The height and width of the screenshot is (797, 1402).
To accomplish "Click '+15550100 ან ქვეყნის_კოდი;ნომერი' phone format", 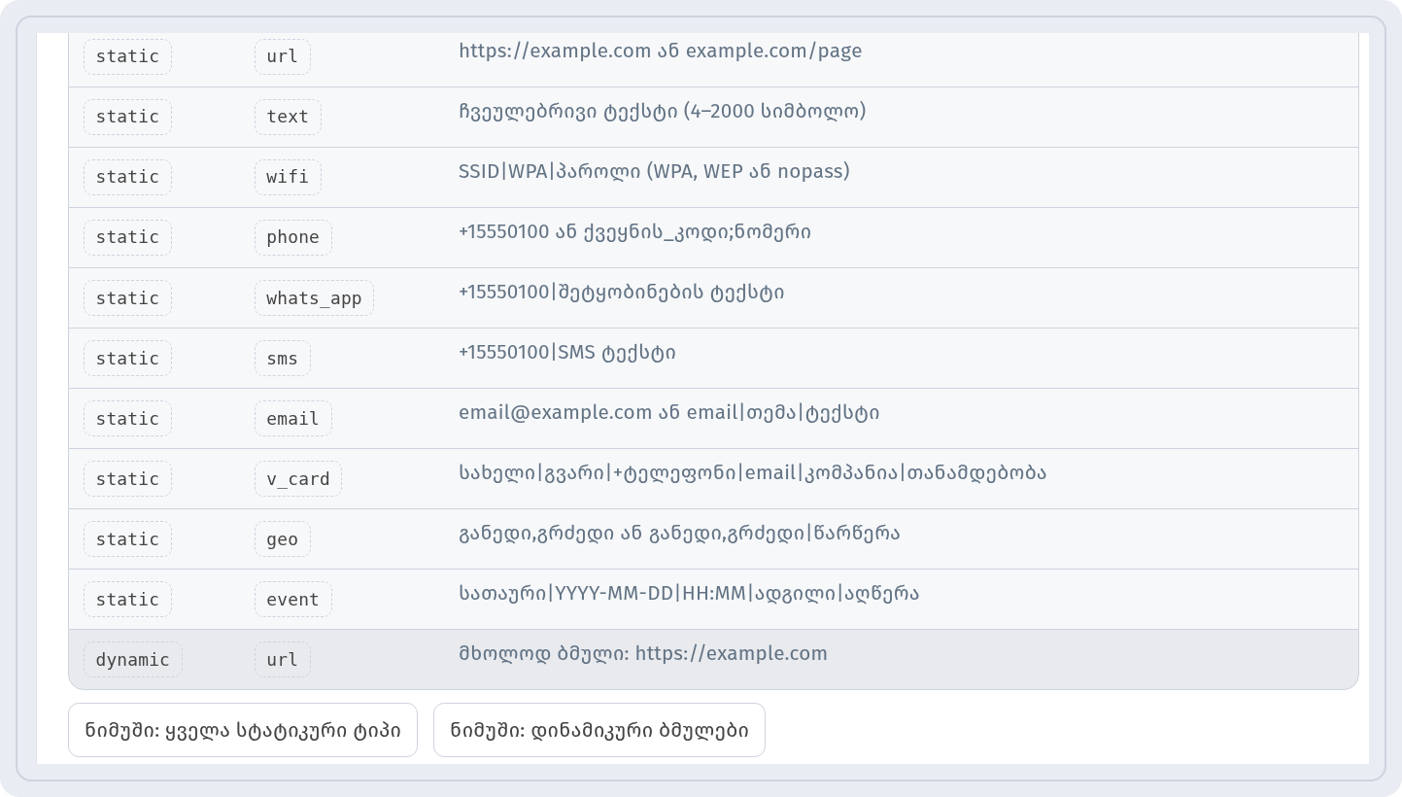I will pos(635,231).
